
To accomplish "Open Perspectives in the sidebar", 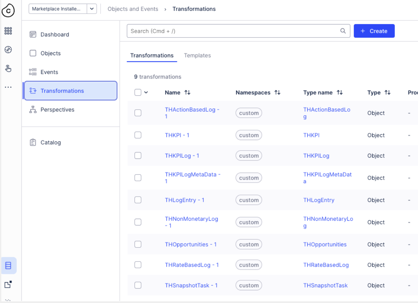I will 57,110.
